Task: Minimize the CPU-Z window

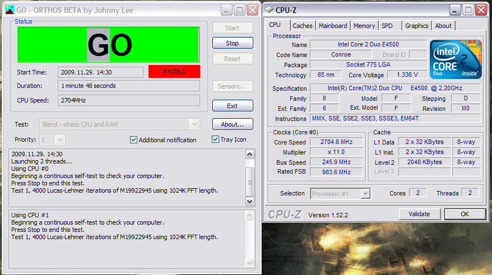Action: coord(454,10)
